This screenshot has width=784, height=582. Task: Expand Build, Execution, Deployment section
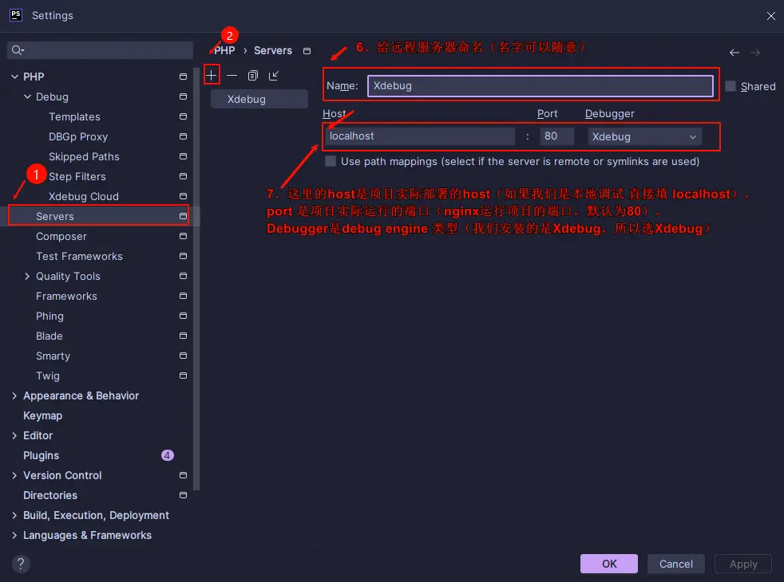coord(14,516)
